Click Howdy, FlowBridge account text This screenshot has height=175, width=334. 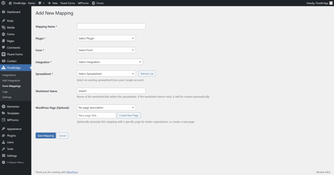point(317,3)
